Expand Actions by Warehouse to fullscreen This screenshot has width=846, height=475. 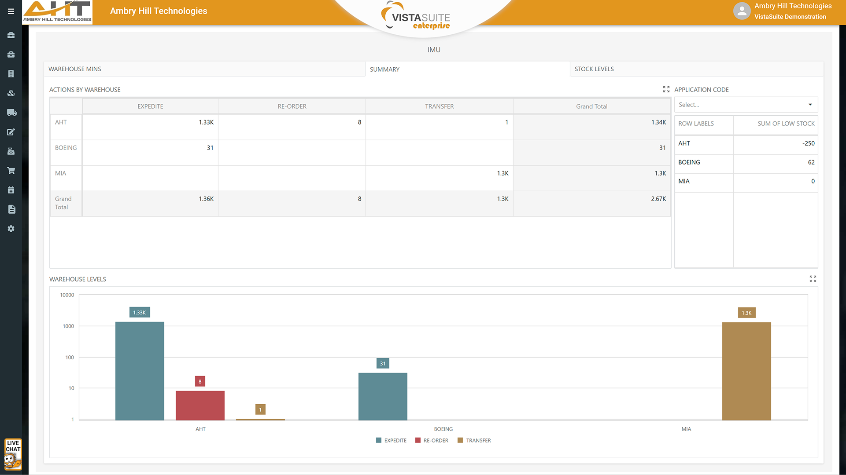point(666,89)
